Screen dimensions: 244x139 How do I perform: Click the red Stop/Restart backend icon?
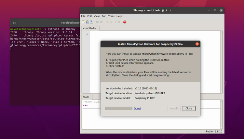click(x=125, y=22)
